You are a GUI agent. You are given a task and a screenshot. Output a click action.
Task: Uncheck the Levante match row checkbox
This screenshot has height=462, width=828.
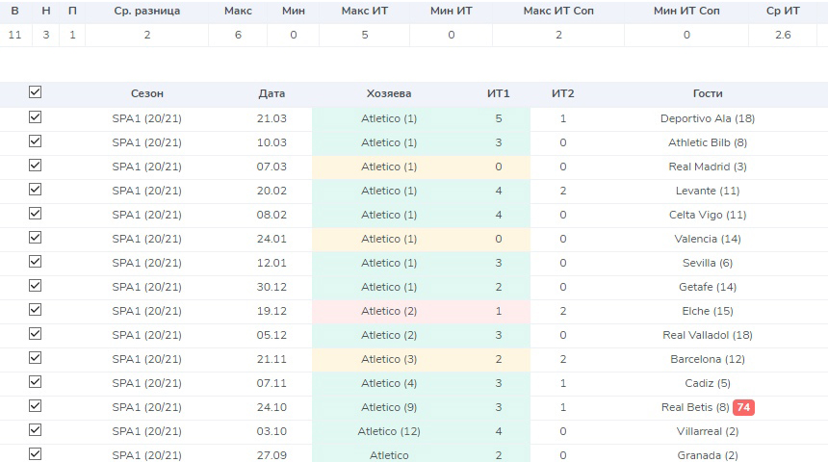click(35, 189)
